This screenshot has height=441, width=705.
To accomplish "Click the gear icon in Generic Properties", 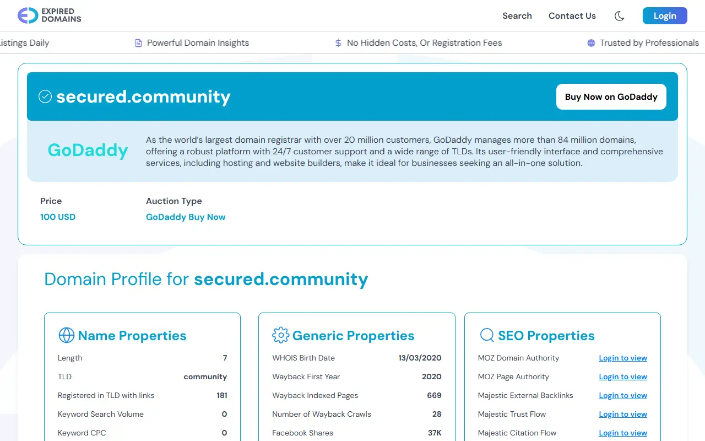I will 280,335.
